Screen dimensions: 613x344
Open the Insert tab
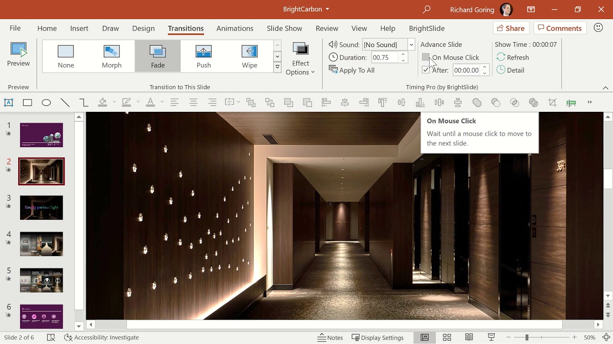coord(79,28)
